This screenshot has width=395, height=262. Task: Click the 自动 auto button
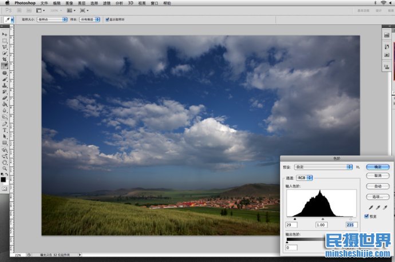click(x=378, y=186)
